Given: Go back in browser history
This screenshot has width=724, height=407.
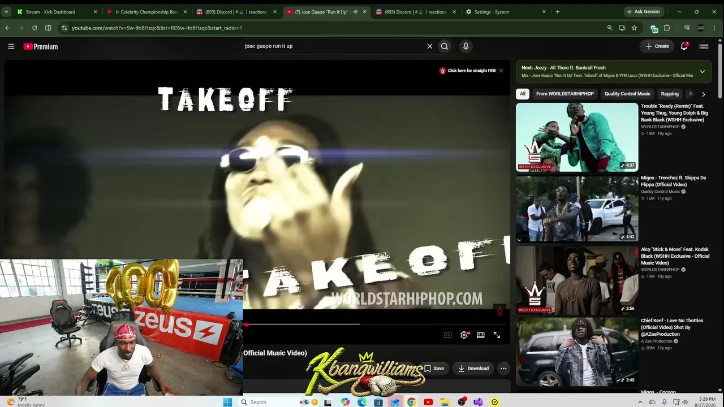Looking at the screenshot, I should pos(7,28).
